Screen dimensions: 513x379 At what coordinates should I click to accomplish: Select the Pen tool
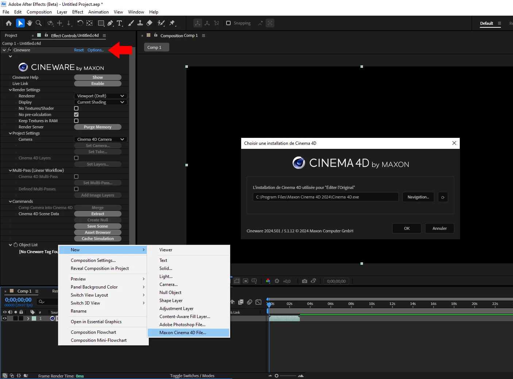click(x=110, y=23)
